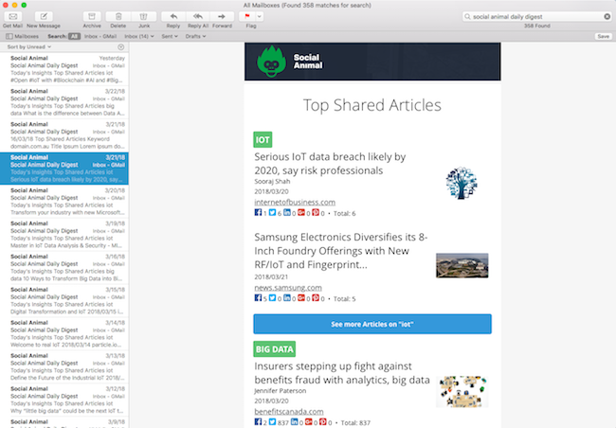Open the Social Animal email dated 3/13/18
Image resolution: width=616 pixels, height=428 pixels.
pos(64,366)
